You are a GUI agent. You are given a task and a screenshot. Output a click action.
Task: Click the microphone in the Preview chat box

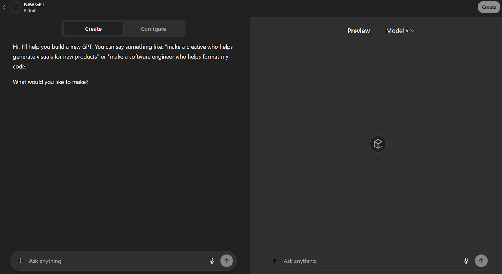point(466,261)
